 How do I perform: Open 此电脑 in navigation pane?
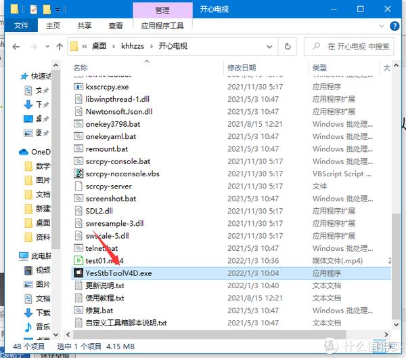click(x=35, y=256)
